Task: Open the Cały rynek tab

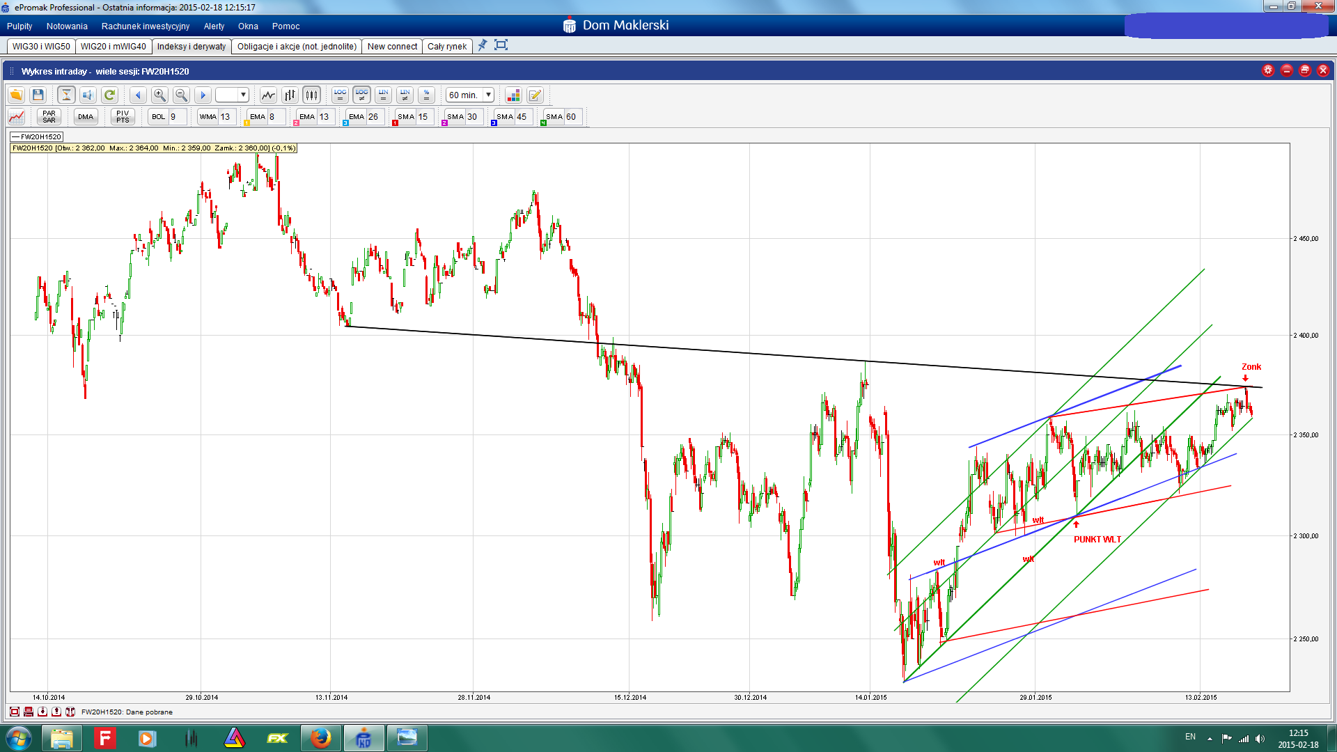Action: pyautogui.click(x=446, y=47)
